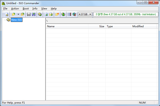Close the ISO Commander window

[x=154, y=2]
